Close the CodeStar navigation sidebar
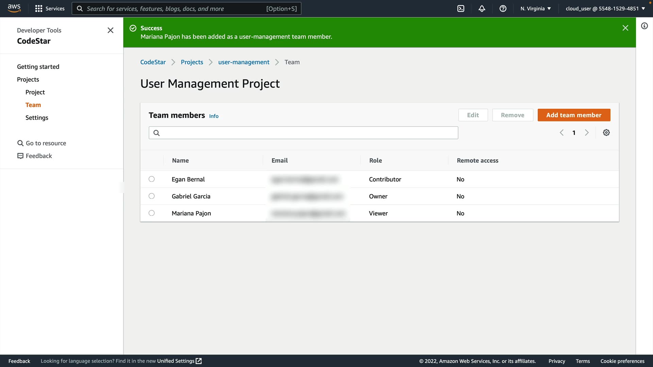This screenshot has height=367, width=653. point(111,30)
